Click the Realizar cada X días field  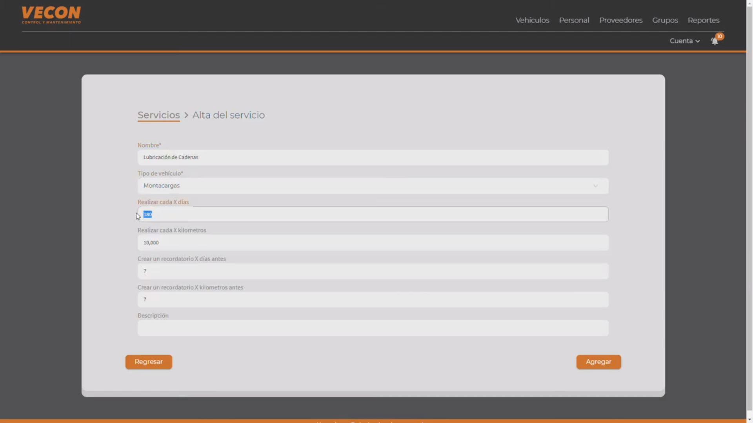[373, 214]
